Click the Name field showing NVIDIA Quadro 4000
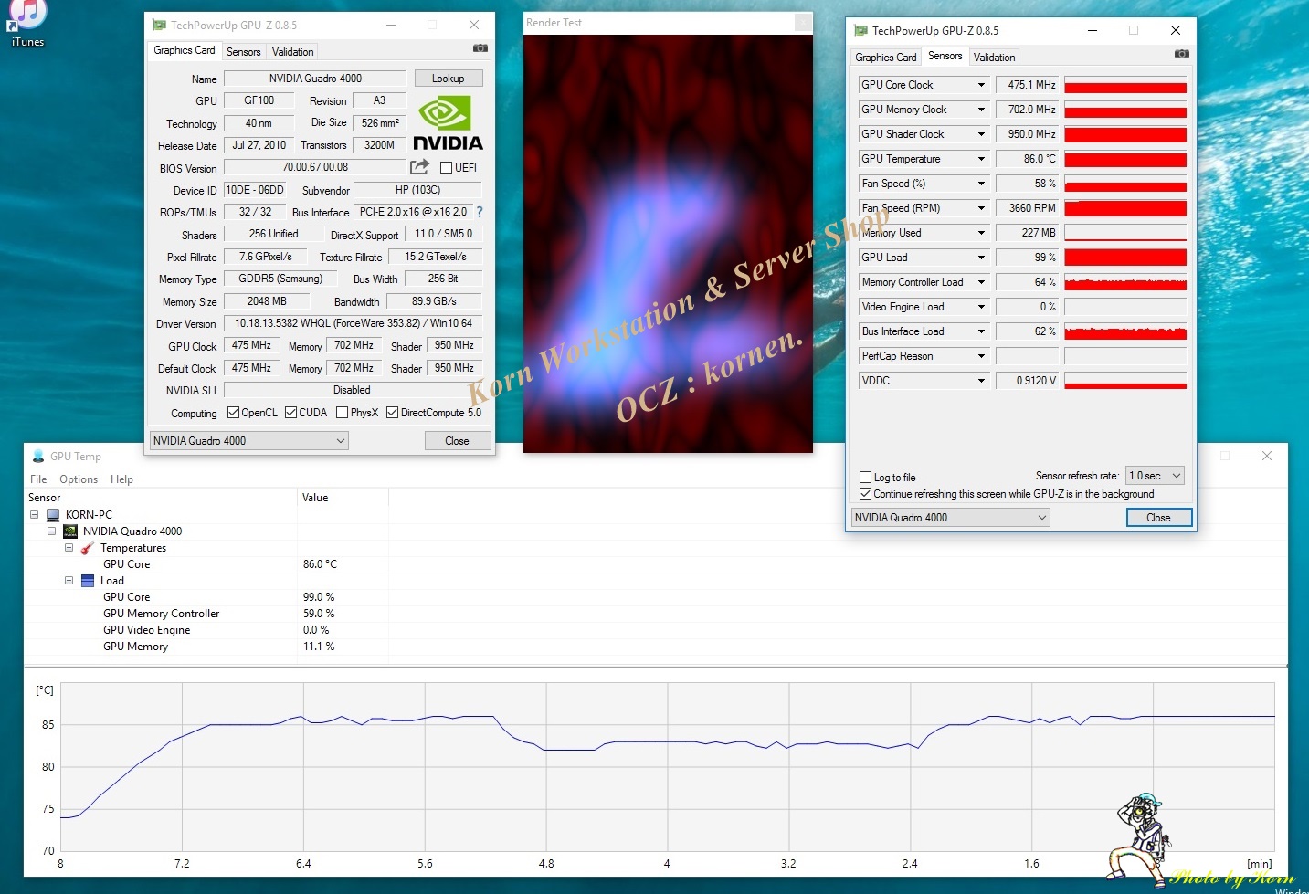 point(315,79)
